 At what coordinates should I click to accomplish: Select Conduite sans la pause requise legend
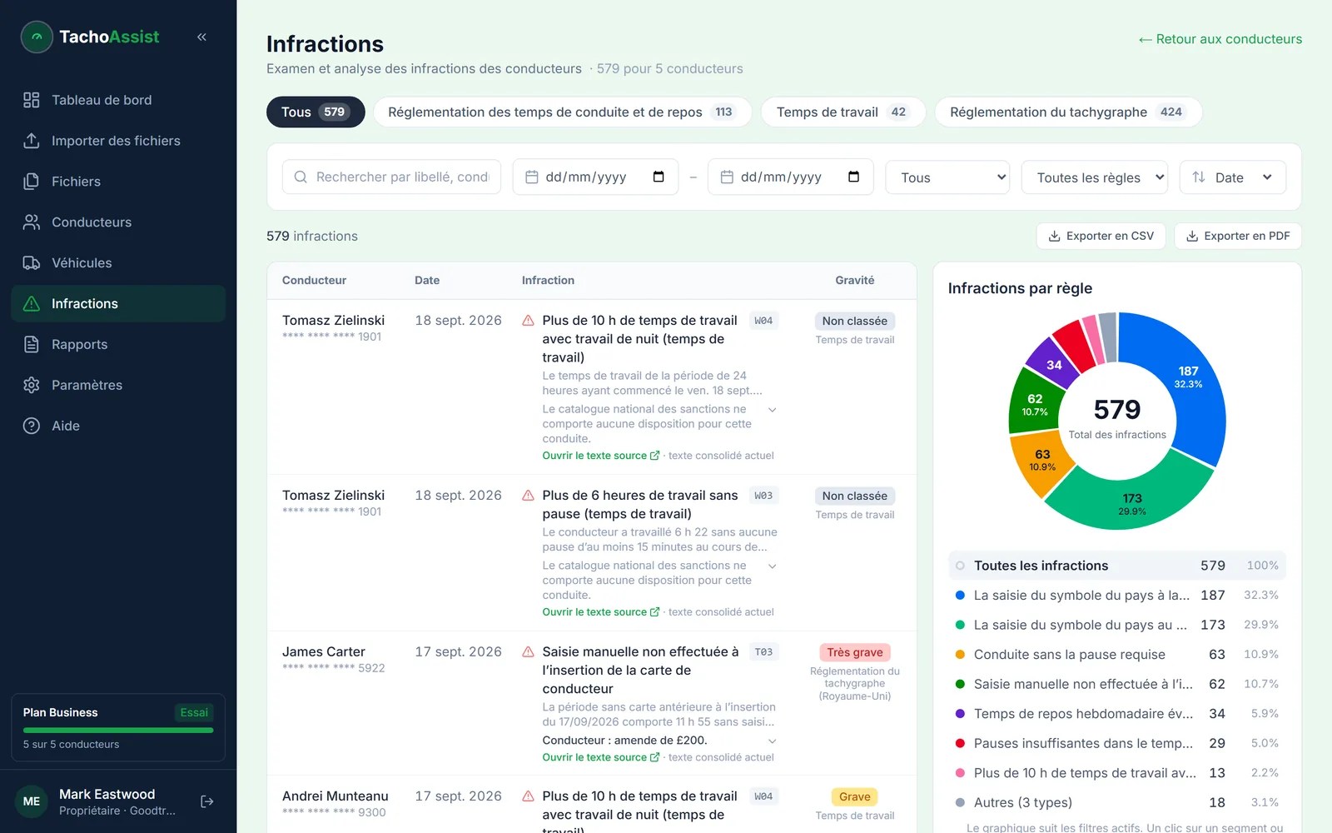[1117, 655]
